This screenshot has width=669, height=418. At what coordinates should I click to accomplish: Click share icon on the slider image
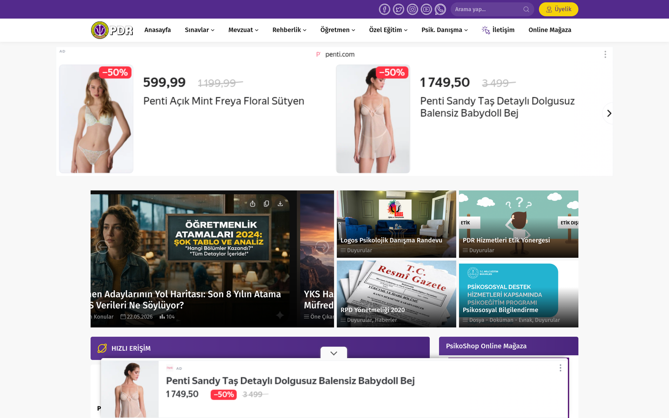point(252,203)
